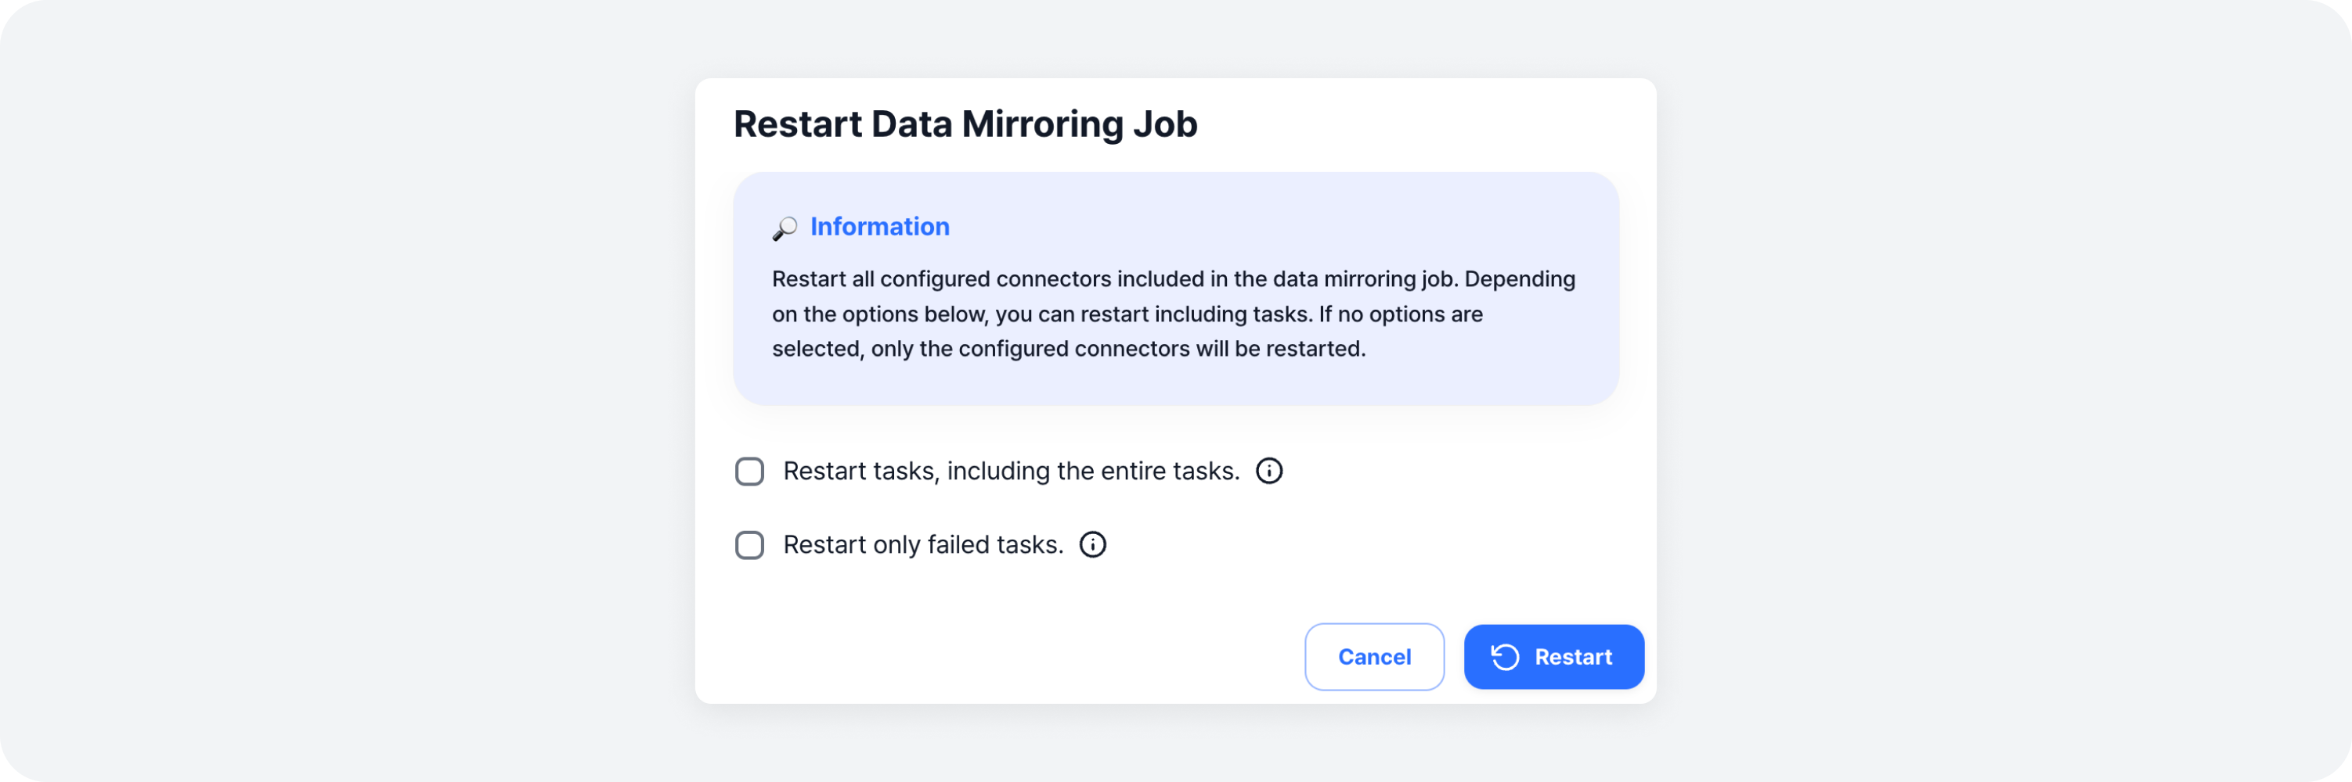
Task: Click the info icon after failed tasks option
Action: click(1094, 545)
